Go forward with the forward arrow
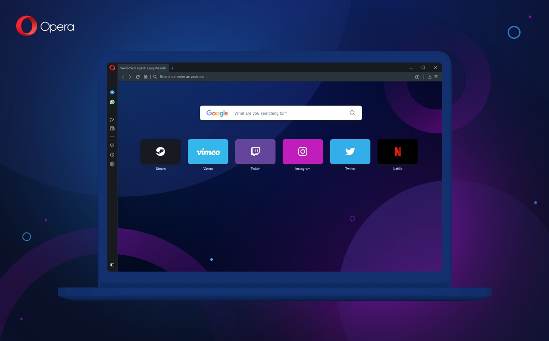The height and width of the screenshot is (341, 549). pos(130,77)
